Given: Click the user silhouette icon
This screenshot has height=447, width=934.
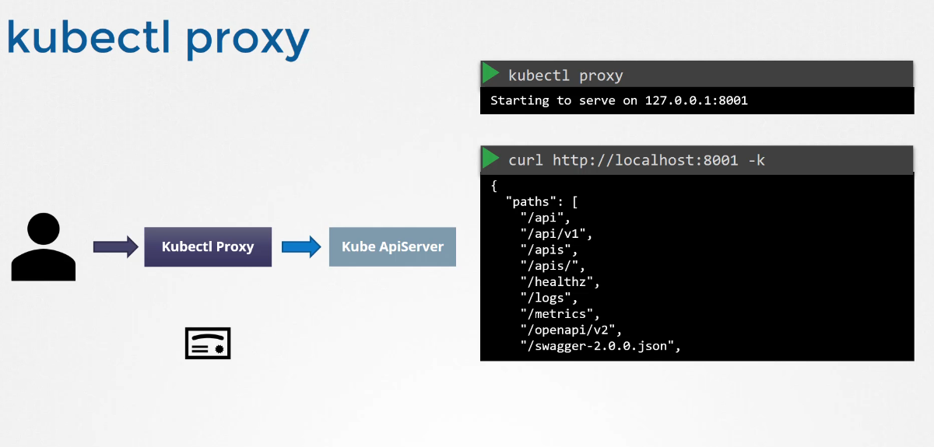Looking at the screenshot, I should [44, 248].
